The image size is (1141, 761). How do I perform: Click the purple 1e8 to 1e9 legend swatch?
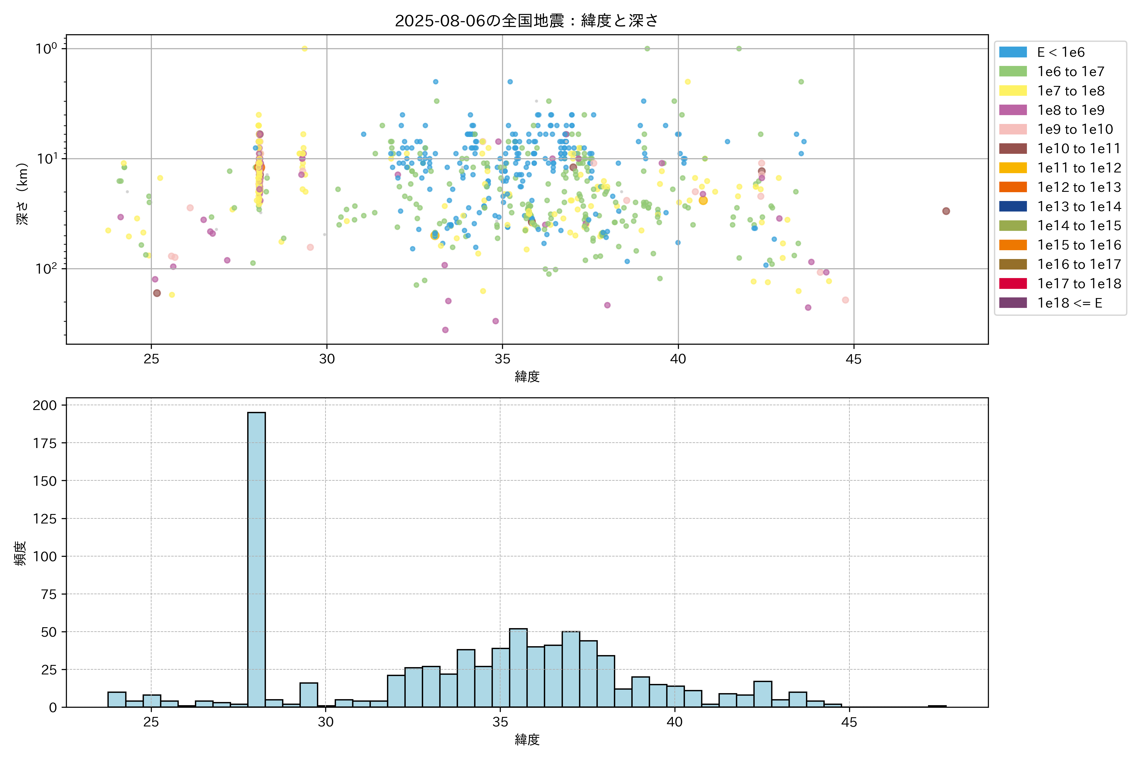click(x=1013, y=110)
